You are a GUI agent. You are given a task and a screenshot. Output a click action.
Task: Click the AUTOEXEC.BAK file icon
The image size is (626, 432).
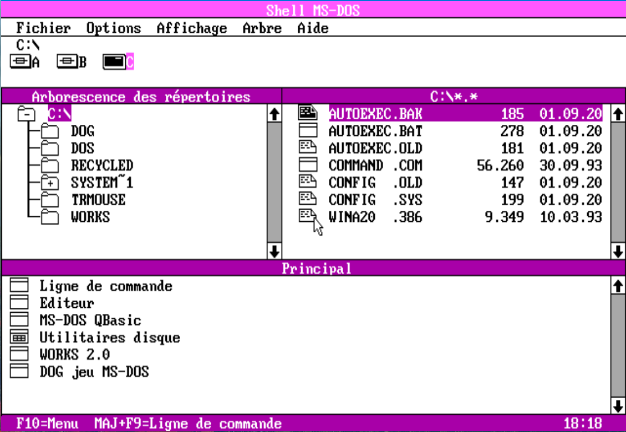pos(308,113)
